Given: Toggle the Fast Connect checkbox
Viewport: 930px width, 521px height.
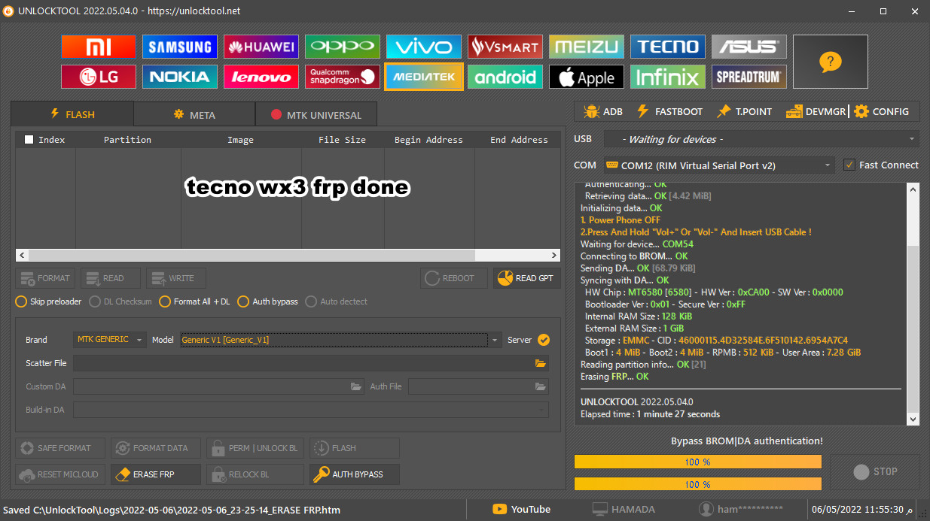Looking at the screenshot, I should (x=849, y=165).
